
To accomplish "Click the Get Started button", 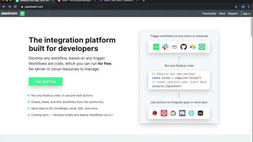I will [x=45, y=82].
